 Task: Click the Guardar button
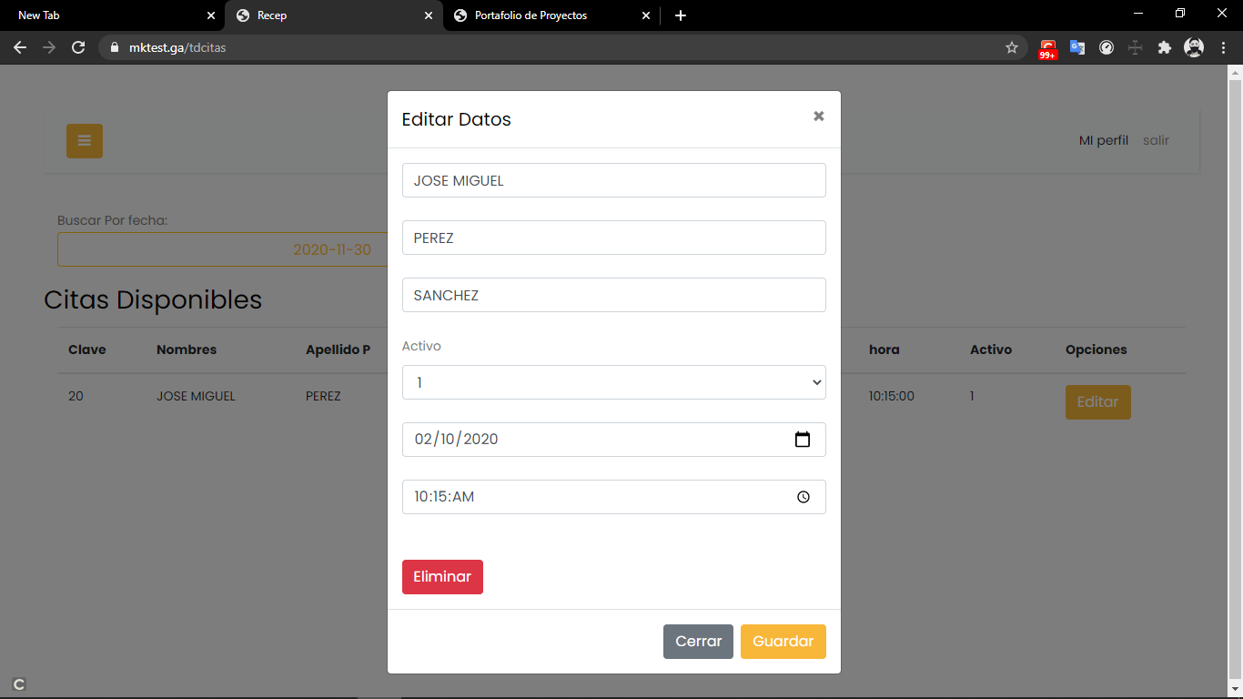click(783, 641)
